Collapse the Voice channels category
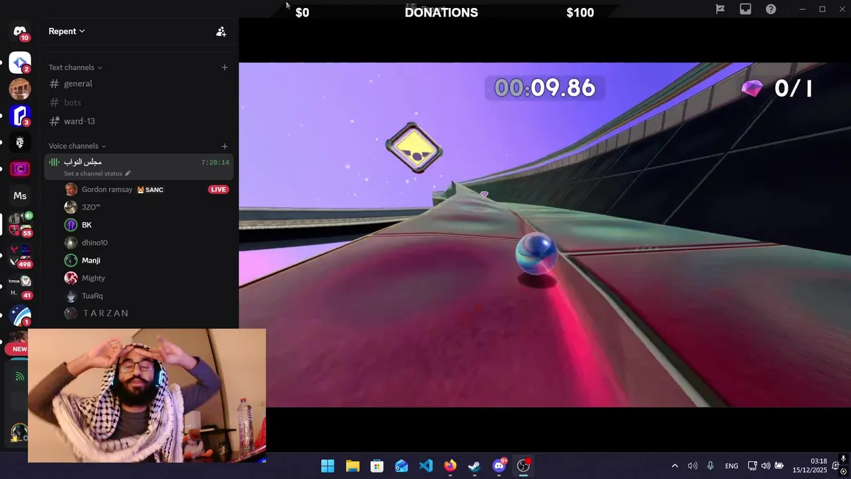The image size is (851, 479). point(77,146)
